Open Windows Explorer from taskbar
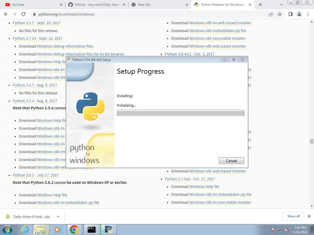Image resolution: width=314 pixels, height=235 pixels. (41, 230)
